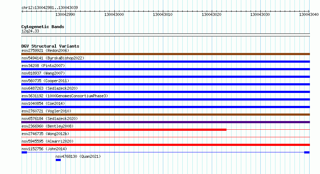Select nsv4768130 (Quan2021) label
Viewport: 320px width, 174px height.
(x=78, y=156)
